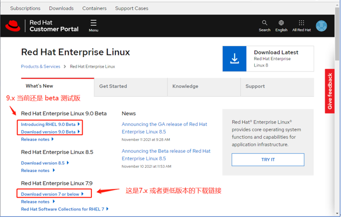
Task: Click the 'Red Hat Enterprise Linux' breadcrumb text
Action: [x=93, y=66]
